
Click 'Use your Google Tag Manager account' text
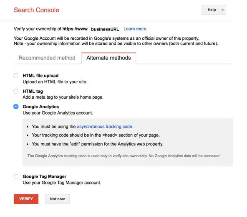(x=62, y=183)
